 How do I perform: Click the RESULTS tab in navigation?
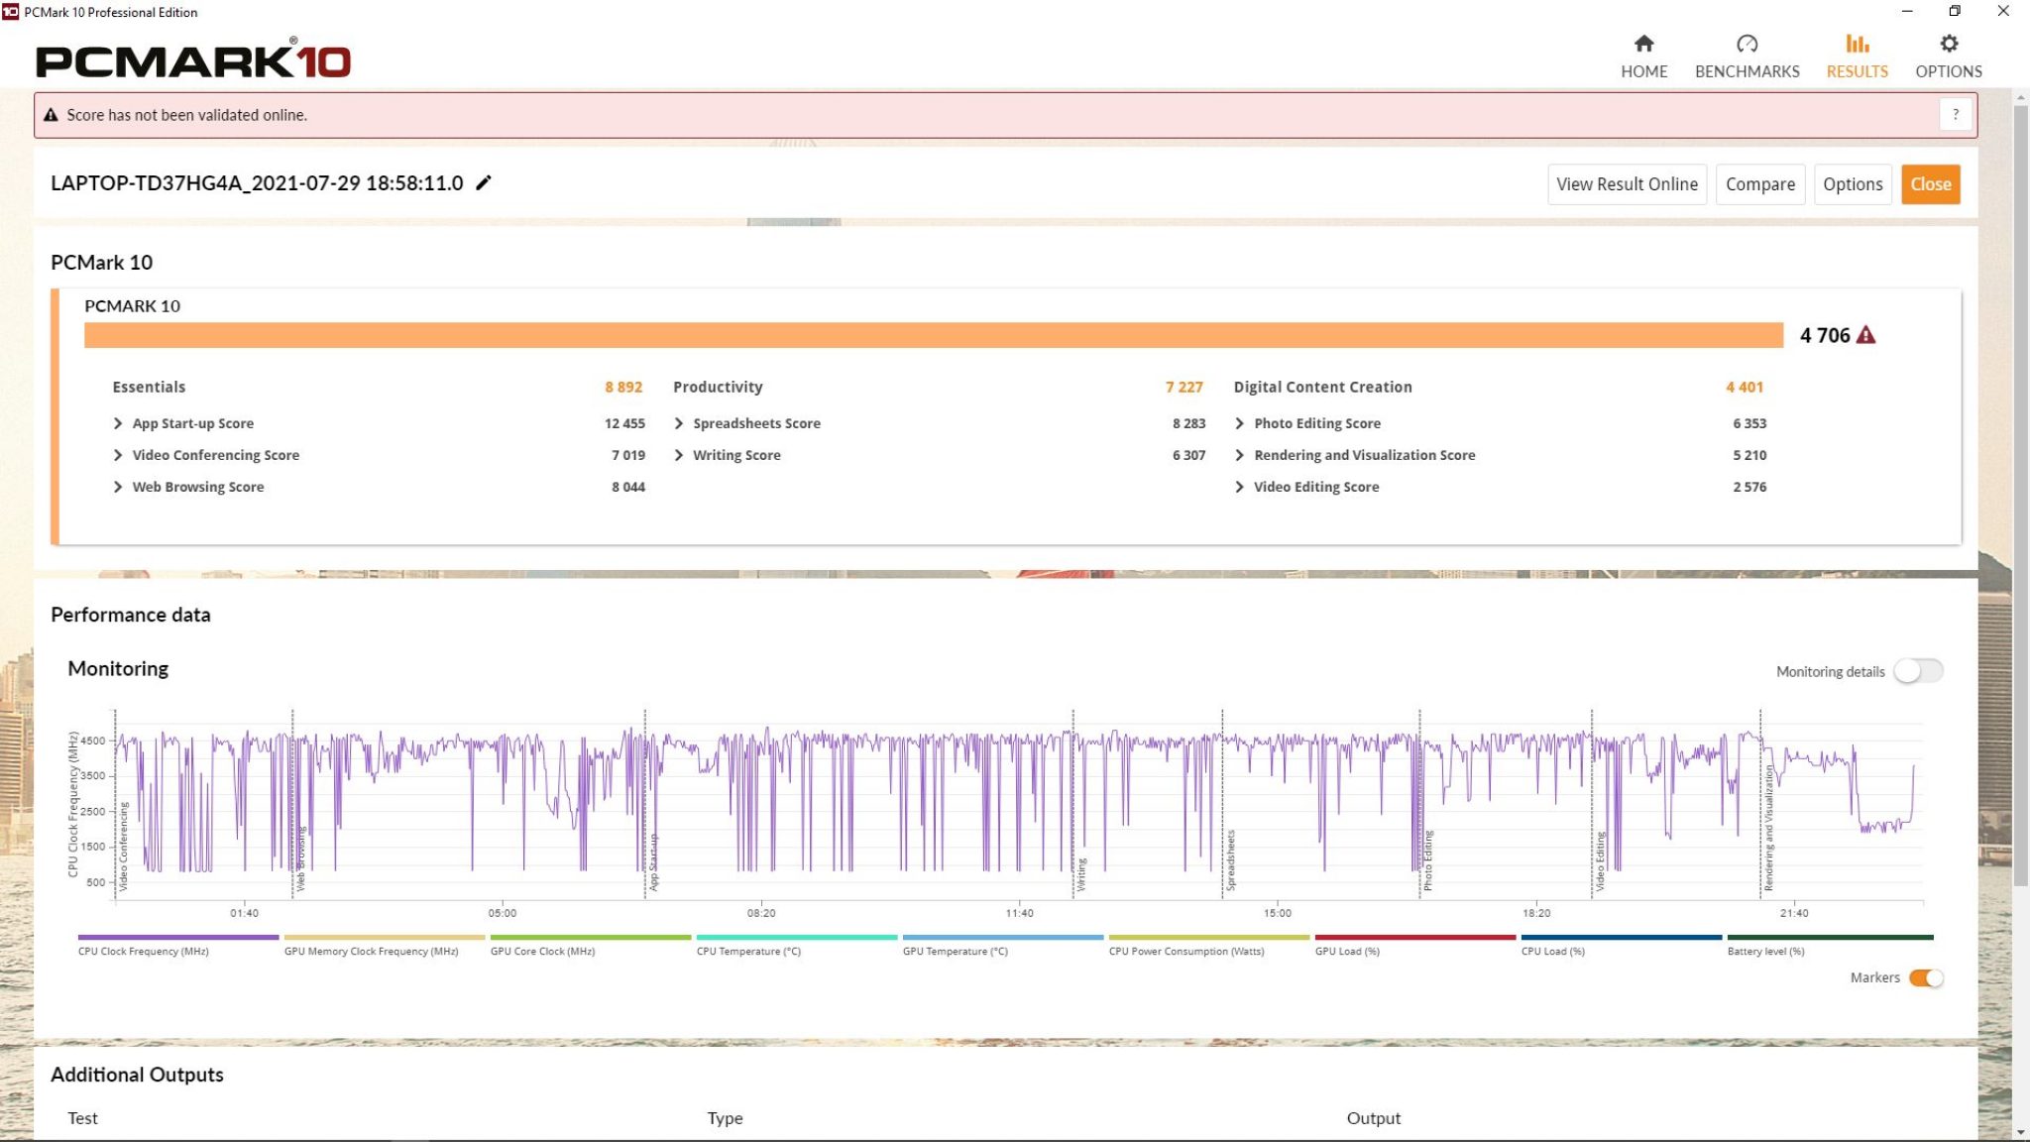(x=1858, y=56)
